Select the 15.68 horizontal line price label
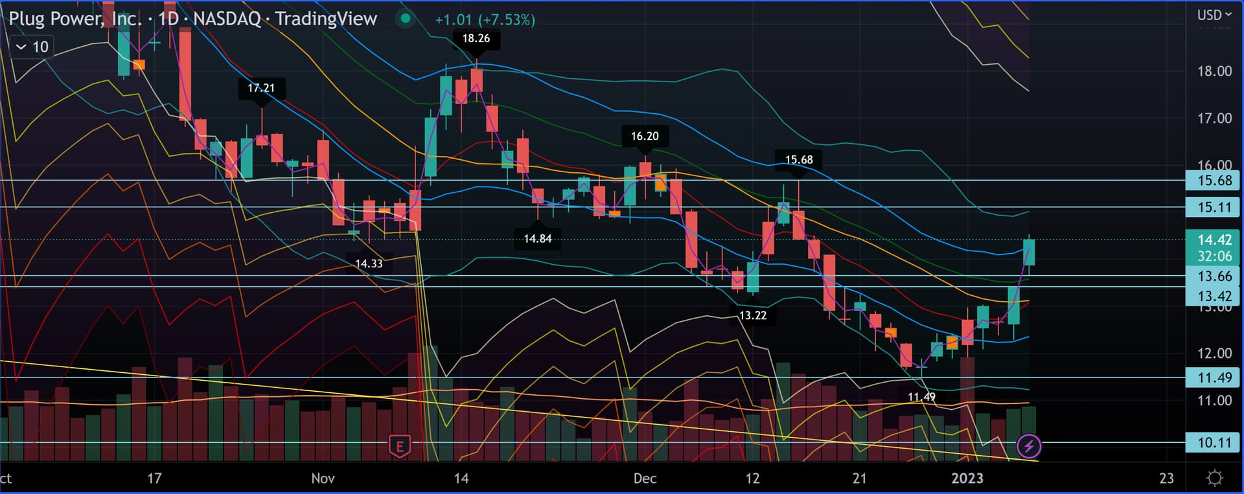The image size is (1244, 494). point(1213,181)
